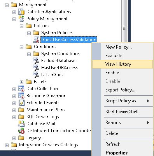The height and width of the screenshot is (156, 154).
Task: Click the IsUserGuest condition icon
Action: (36, 75)
